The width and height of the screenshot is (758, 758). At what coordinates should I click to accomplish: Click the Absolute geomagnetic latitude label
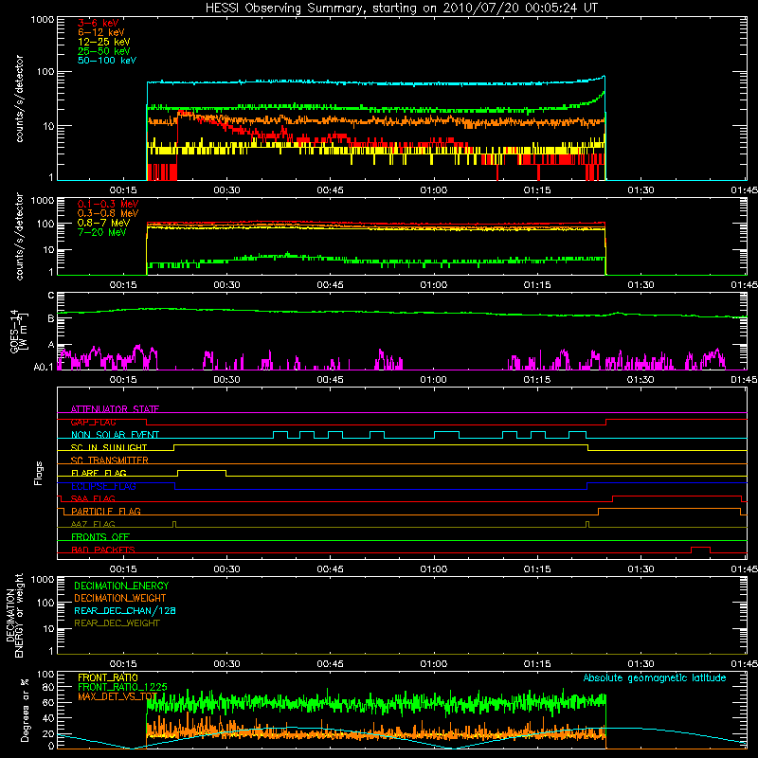pos(655,677)
